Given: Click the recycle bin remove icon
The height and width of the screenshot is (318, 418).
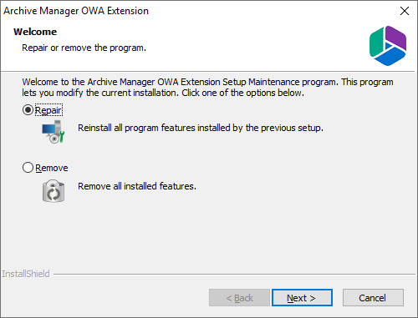Looking at the screenshot, I should click(x=54, y=191).
